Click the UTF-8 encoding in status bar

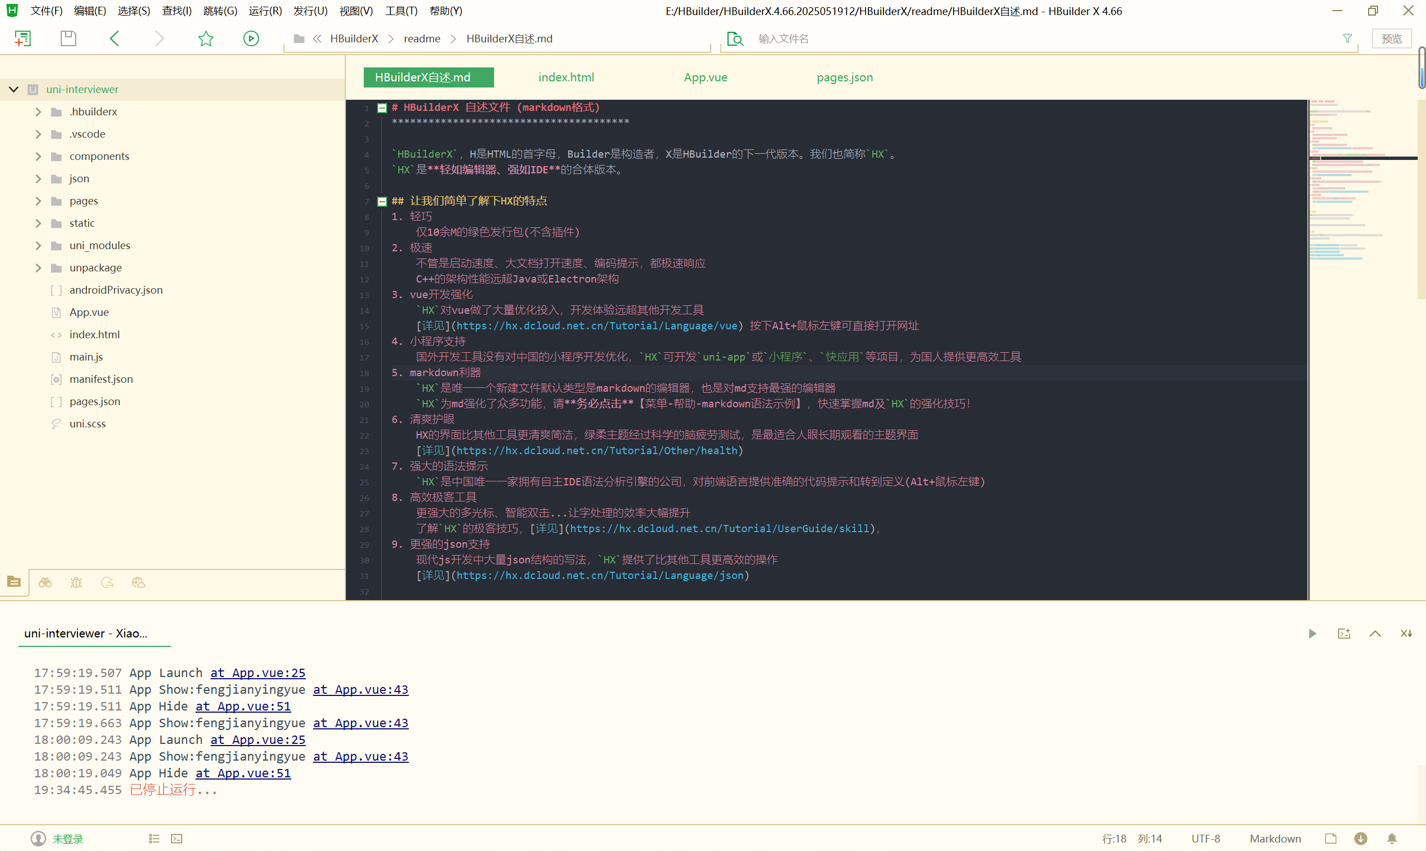1205,839
